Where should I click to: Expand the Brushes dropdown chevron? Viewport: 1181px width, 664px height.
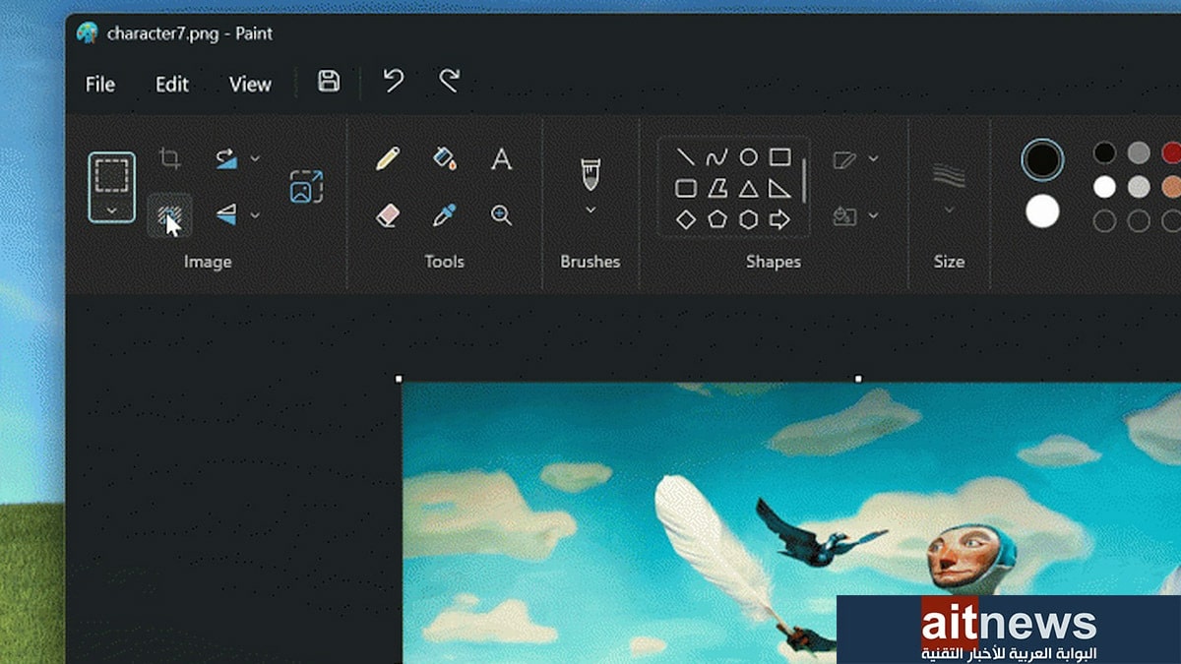pyautogui.click(x=590, y=210)
